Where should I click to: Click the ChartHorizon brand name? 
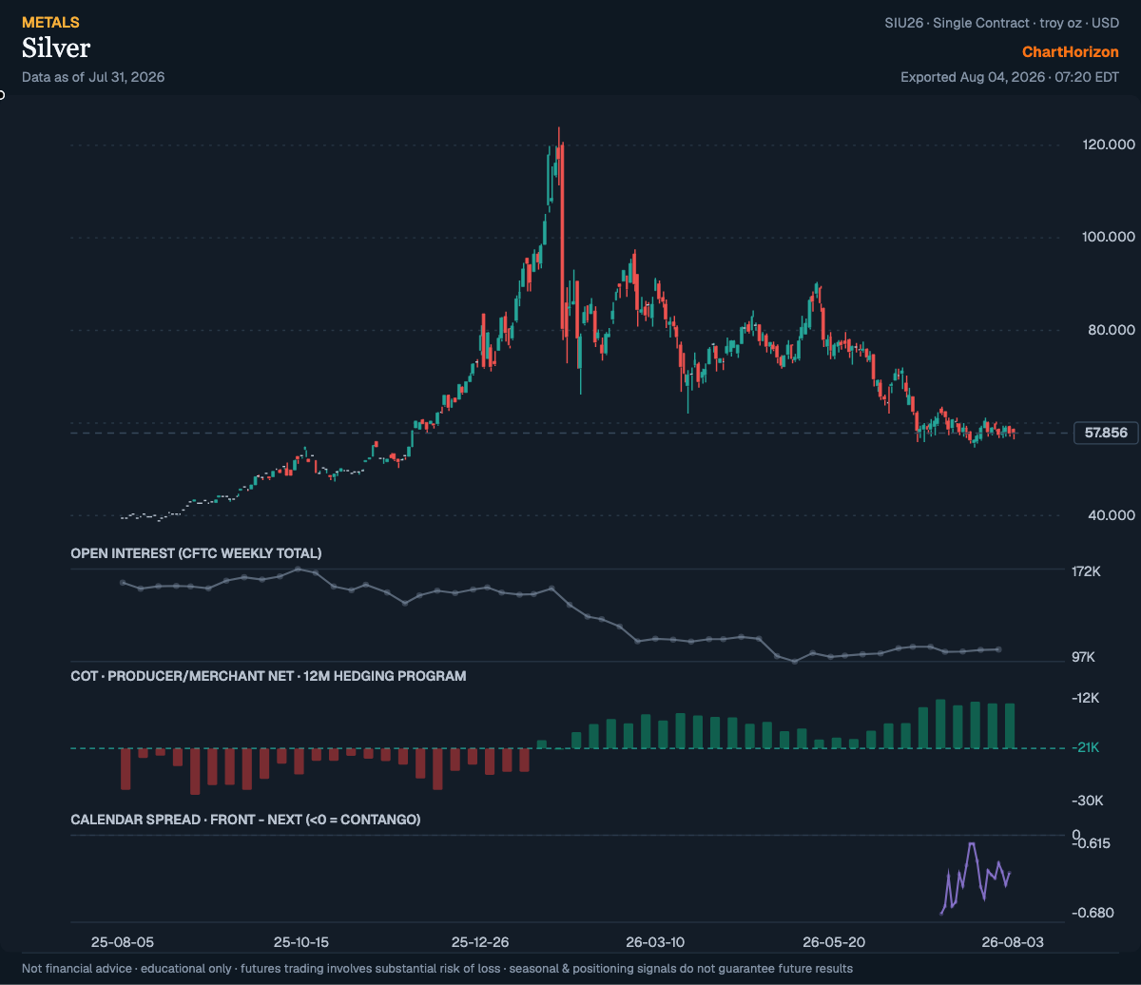[x=1071, y=52]
